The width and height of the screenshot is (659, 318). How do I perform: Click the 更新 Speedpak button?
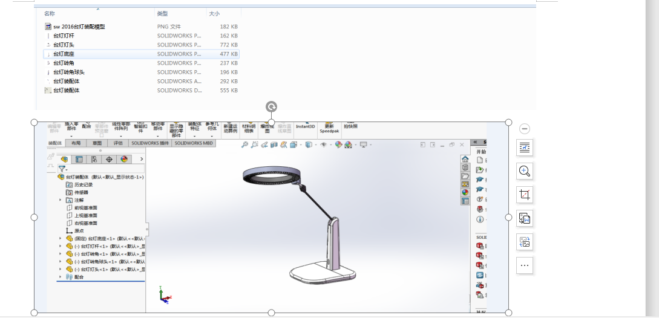tap(329, 128)
